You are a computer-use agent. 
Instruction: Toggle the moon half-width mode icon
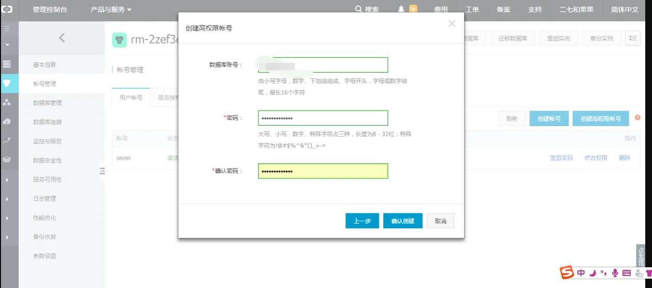[592, 273]
